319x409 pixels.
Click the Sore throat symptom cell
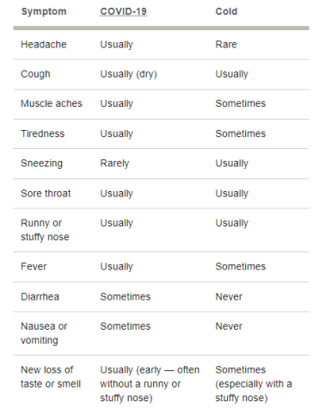[46, 194]
